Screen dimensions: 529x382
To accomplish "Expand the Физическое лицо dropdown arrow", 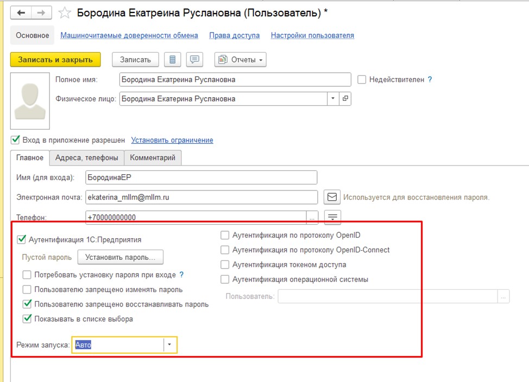I will pyautogui.click(x=333, y=98).
